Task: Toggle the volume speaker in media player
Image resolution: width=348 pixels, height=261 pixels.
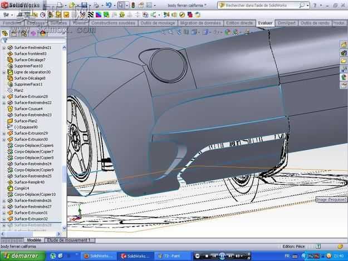Action: click(237, 256)
